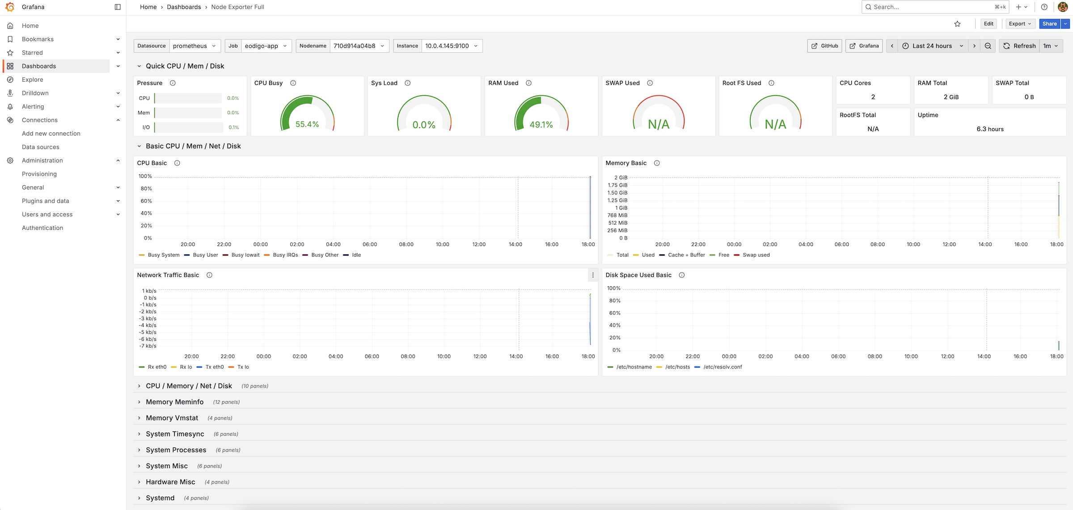Click the zoom out time range icon
Viewport: 1073px width, 510px height.
click(988, 46)
